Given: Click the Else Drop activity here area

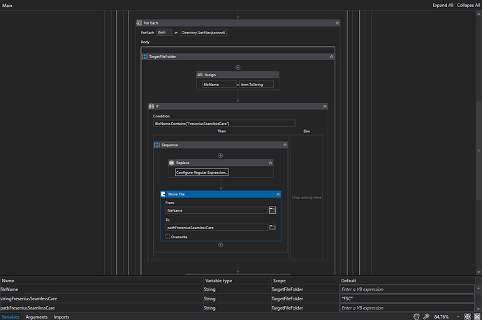Looking at the screenshot, I should (307, 197).
